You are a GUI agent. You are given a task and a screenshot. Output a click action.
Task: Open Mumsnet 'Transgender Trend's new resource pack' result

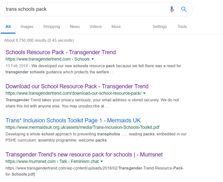[x=84, y=154]
